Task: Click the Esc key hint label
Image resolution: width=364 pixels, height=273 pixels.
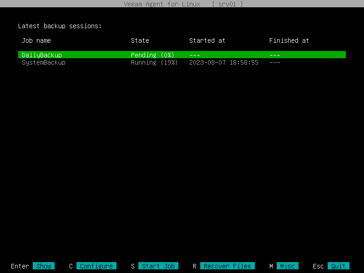Action: click(x=318, y=266)
